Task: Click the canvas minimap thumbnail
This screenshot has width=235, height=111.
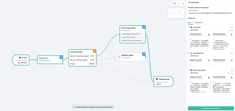Action: [x=176, y=13]
